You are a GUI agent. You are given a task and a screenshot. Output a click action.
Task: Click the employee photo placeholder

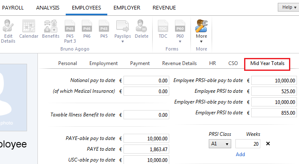coord(13,97)
